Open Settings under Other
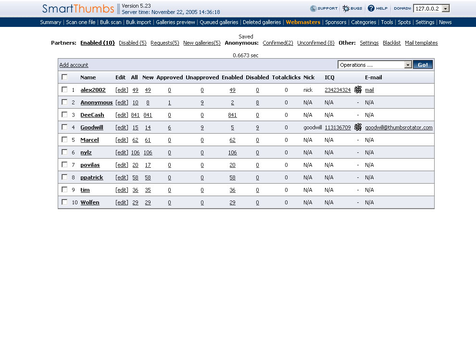 pyautogui.click(x=369, y=43)
